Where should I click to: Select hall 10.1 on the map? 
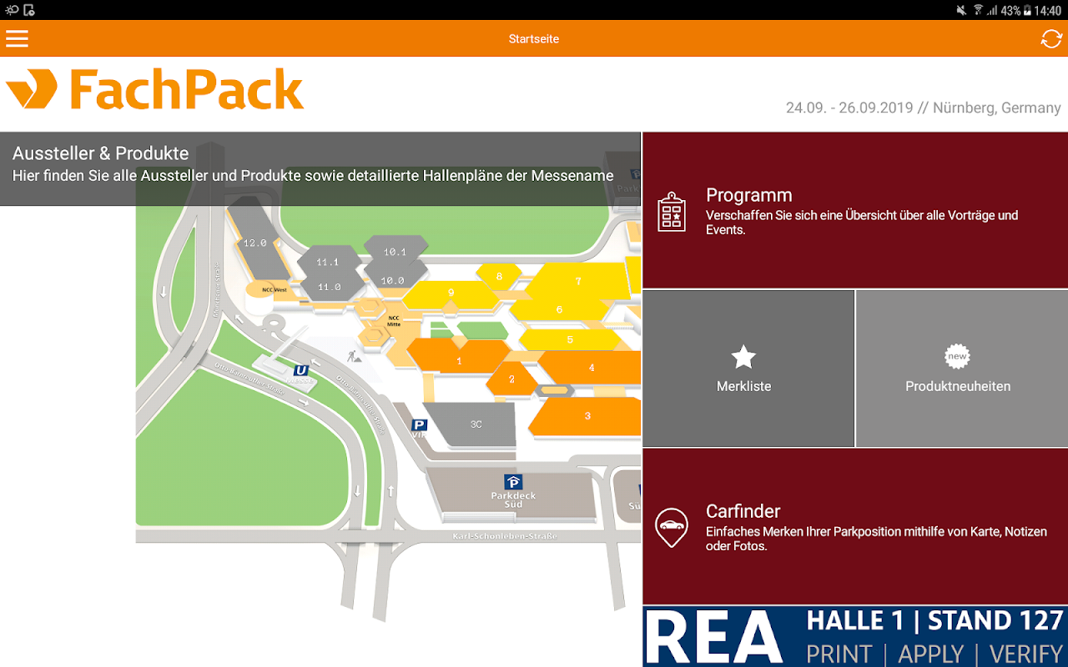[x=395, y=251]
